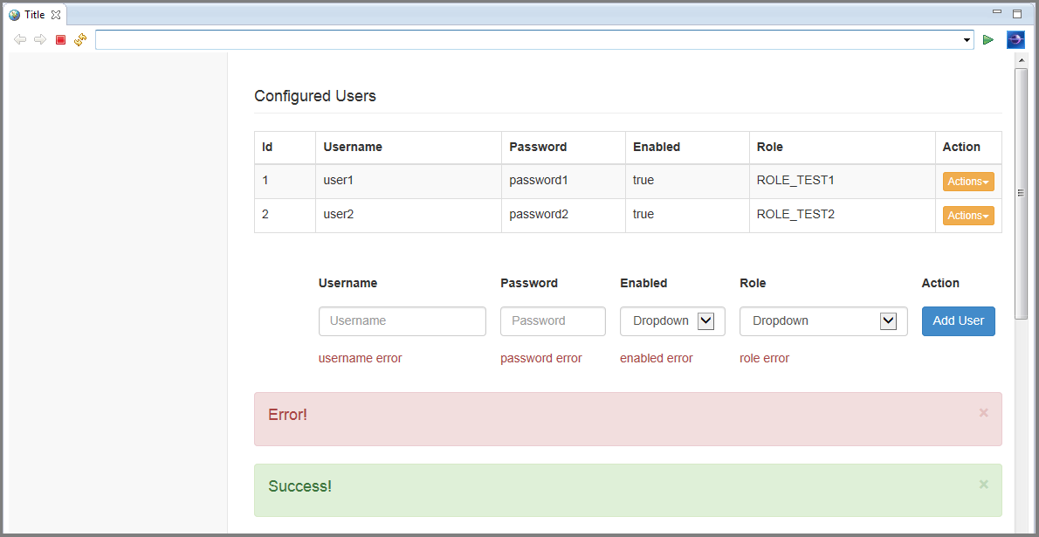
Task: Open the Actions dropdown for user2
Action: pos(968,216)
